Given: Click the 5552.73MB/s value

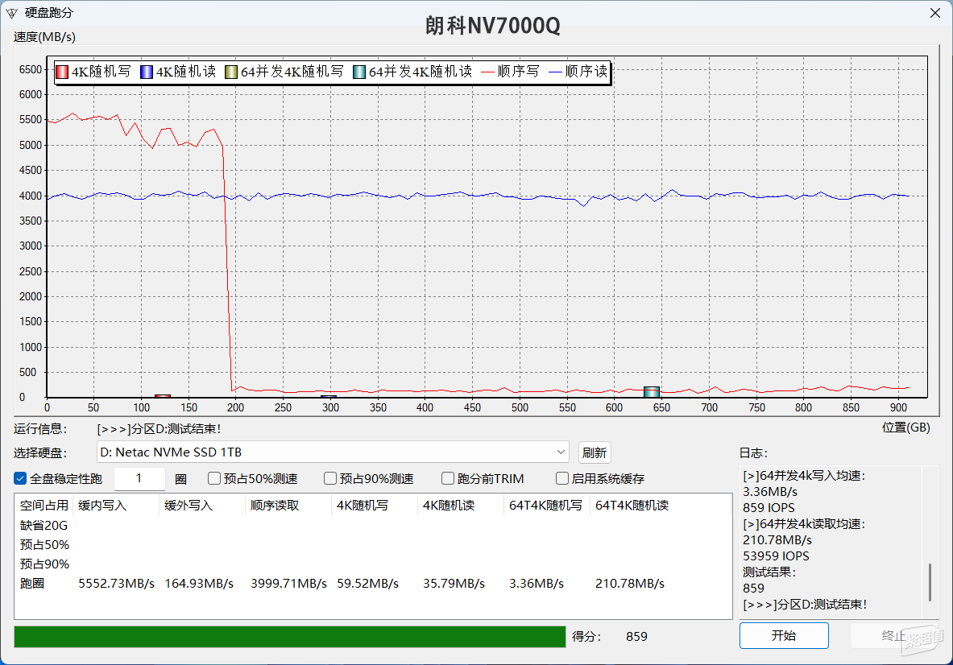Looking at the screenshot, I should pyautogui.click(x=116, y=584).
